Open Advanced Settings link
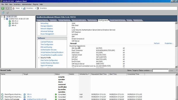This screenshot has height=100, width=178. [x=47, y=31]
